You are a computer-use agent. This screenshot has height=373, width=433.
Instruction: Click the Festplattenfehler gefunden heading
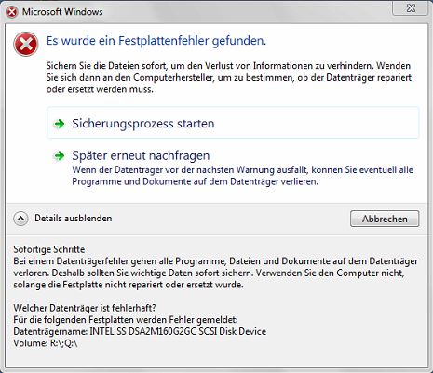pyautogui.click(x=156, y=41)
